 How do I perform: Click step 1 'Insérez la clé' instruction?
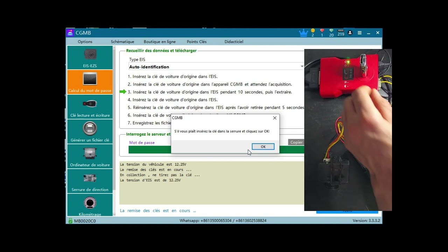[x=173, y=77]
